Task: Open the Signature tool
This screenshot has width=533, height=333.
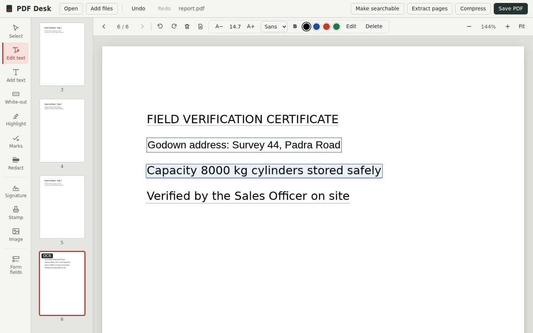Action: coord(16,191)
